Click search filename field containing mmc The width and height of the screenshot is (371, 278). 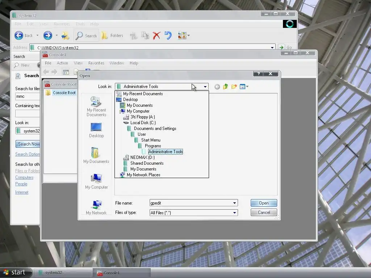[x=28, y=96]
